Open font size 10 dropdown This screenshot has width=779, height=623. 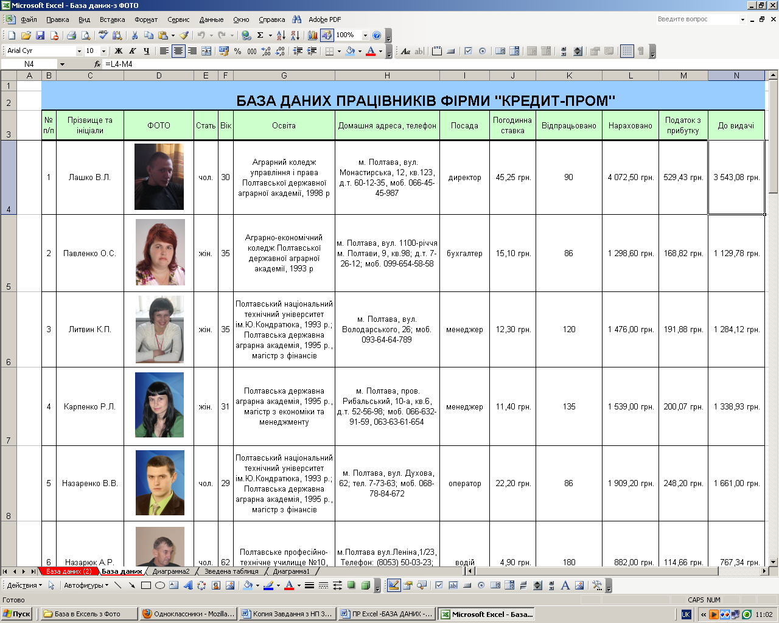point(103,51)
